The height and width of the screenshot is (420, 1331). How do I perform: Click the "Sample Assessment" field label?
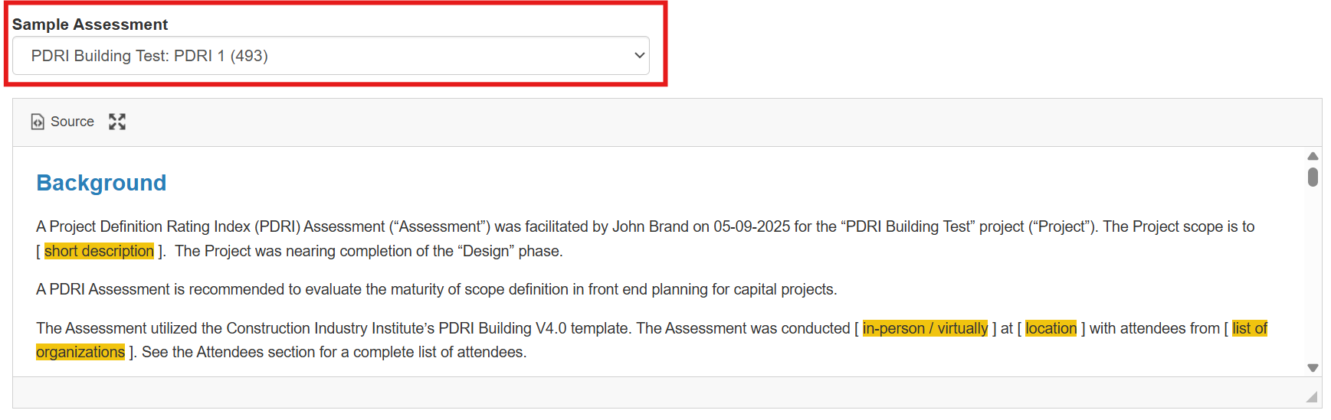coord(90,24)
